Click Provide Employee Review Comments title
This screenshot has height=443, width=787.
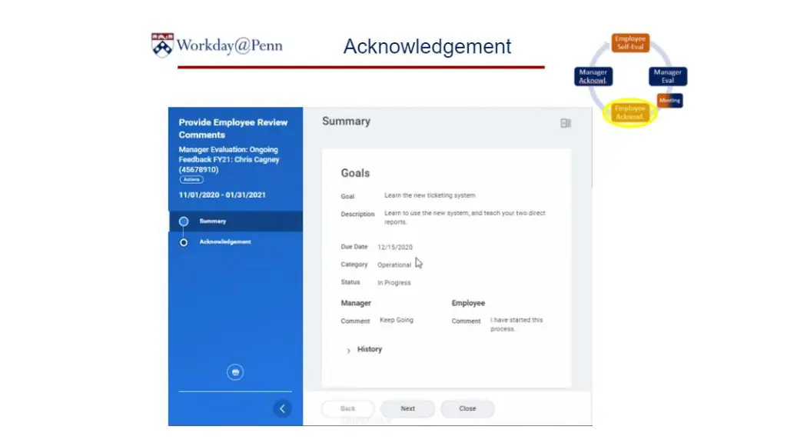coord(233,128)
